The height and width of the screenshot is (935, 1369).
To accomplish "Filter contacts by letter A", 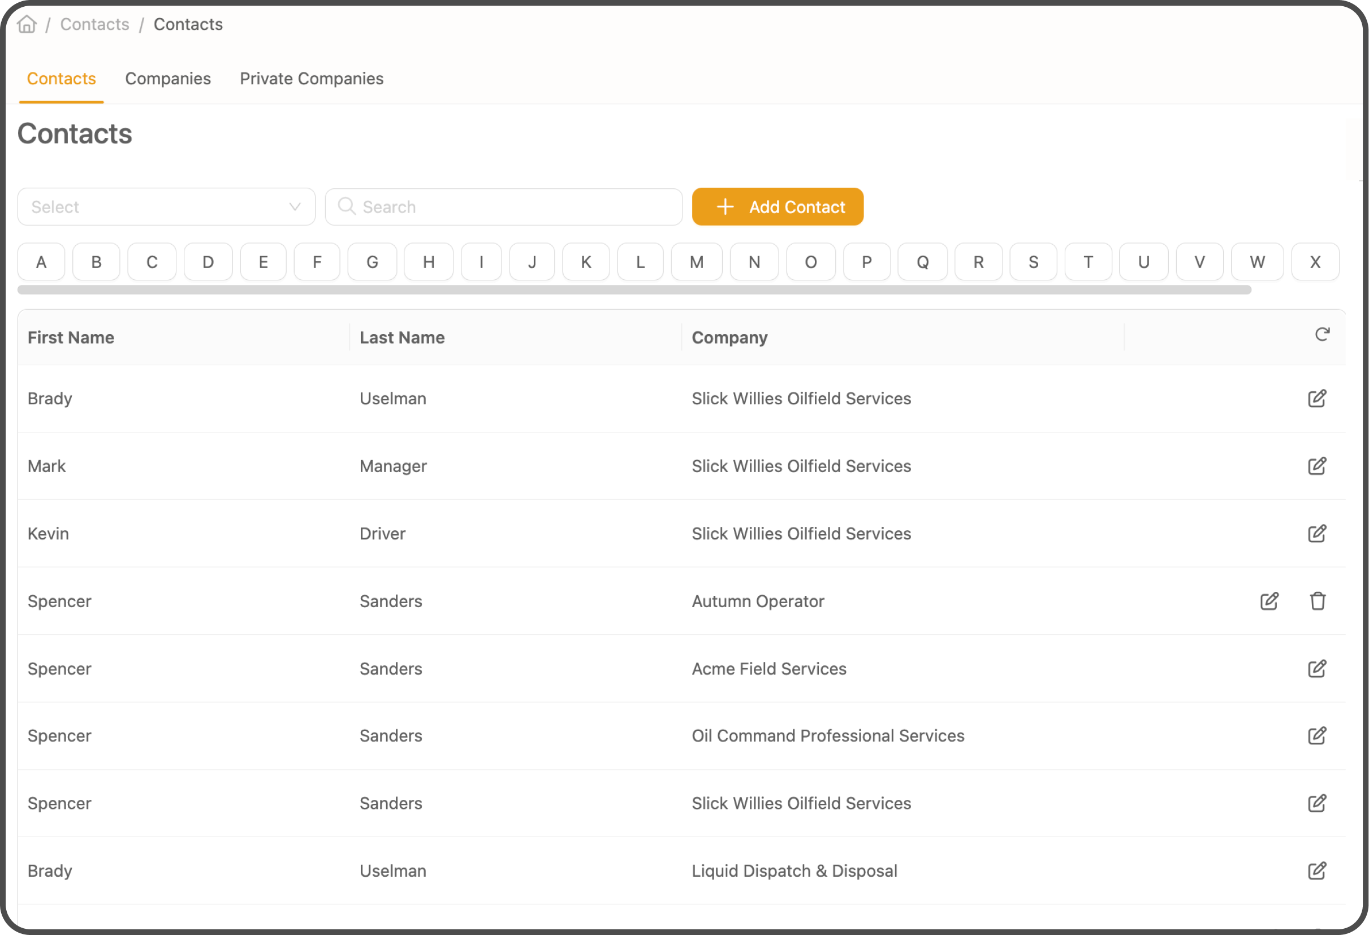I will point(41,261).
